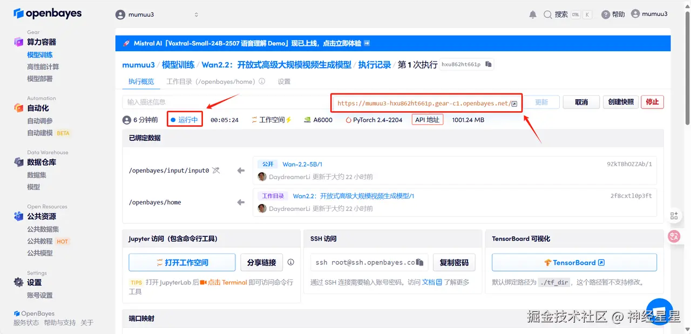Switch to 工作目录 (/openbayes/home) tab

point(211,81)
